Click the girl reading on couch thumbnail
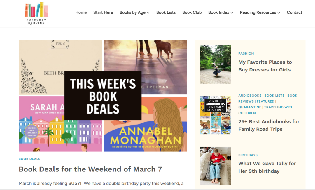The height and width of the screenshot is (190, 315). (215, 166)
